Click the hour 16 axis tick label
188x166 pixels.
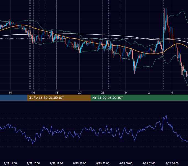(x=33, y=93)
